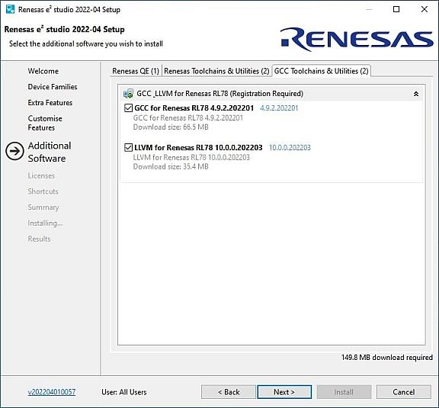The height and width of the screenshot is (408, 439).
Task: Close the setup window
Action: pyautogui.click(x=425, y=9)
